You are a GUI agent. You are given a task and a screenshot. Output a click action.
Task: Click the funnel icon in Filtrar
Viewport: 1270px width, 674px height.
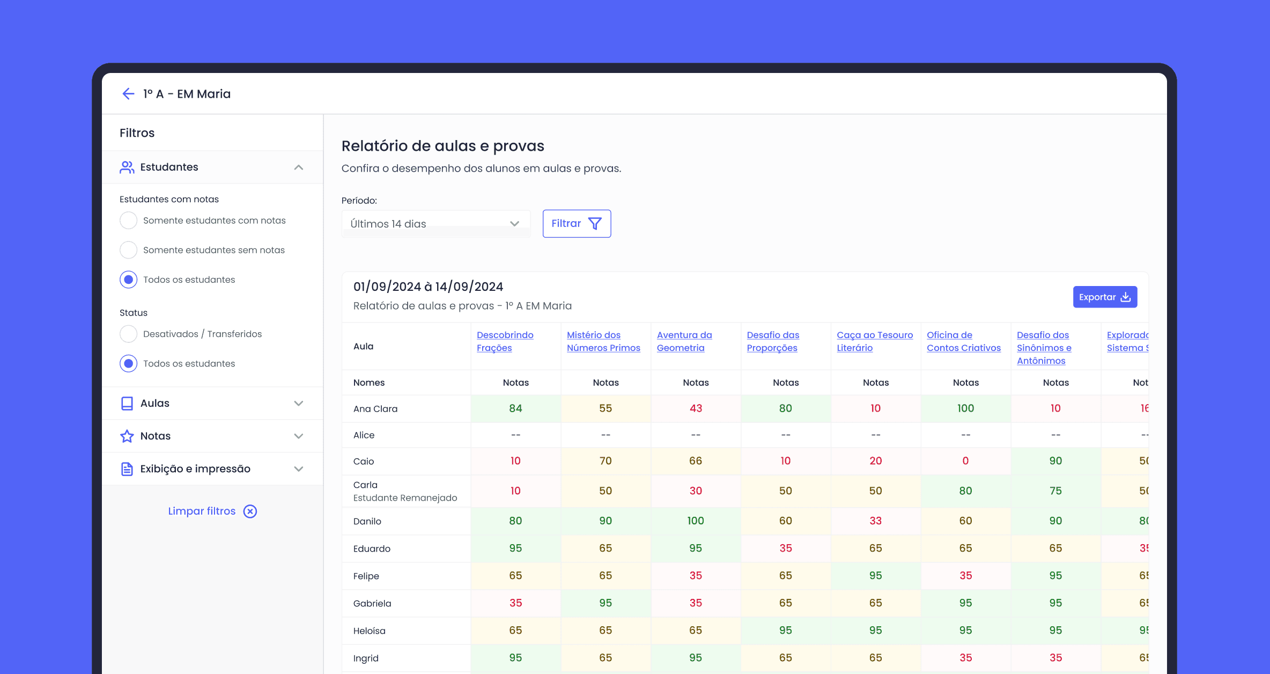(x=595, y=224)
